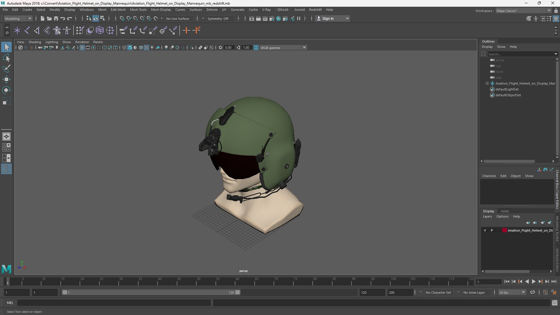Click the range slider end handle
The image size is (560, 315).
[238, 292]
